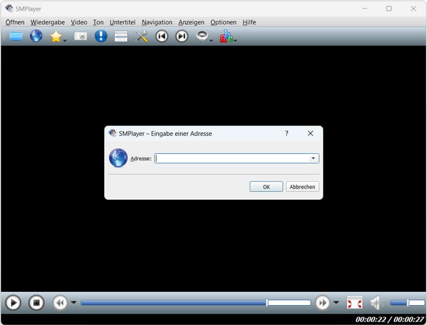Expand the audio track dropdown arrow
The height and width of the screenshot is (325, 427).
[211, 41]
